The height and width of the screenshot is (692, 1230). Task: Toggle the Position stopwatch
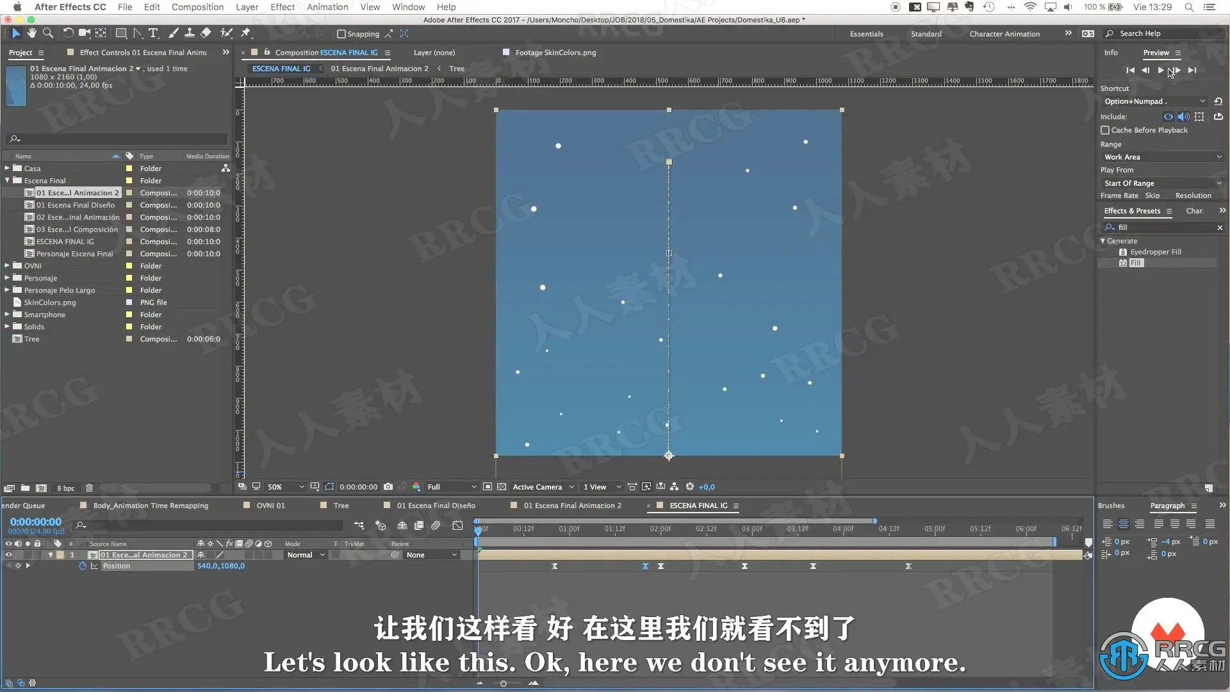pyautogui.click(x=83, y=566)
